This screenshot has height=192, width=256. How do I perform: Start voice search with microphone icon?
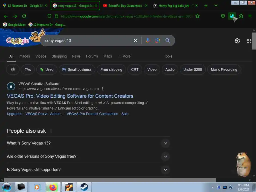click(x=147, y=40)
